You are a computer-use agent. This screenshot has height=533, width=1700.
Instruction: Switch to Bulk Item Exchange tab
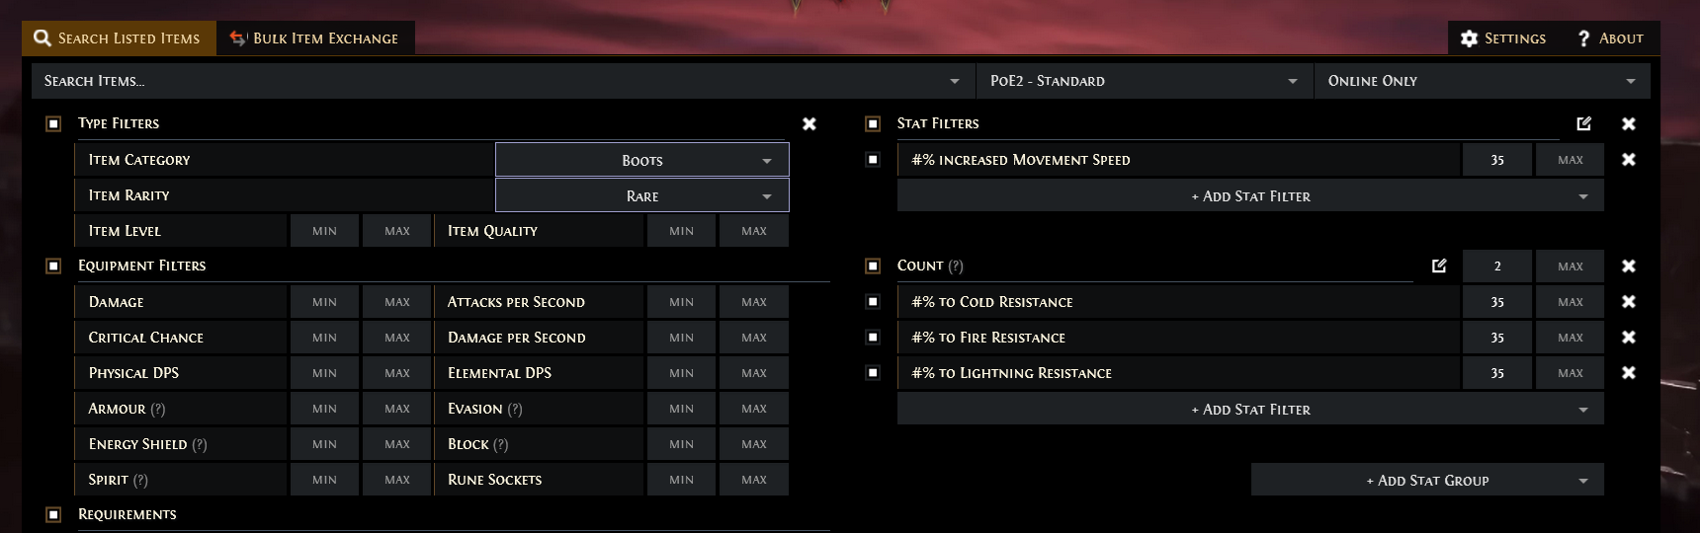tap(315, 38)
